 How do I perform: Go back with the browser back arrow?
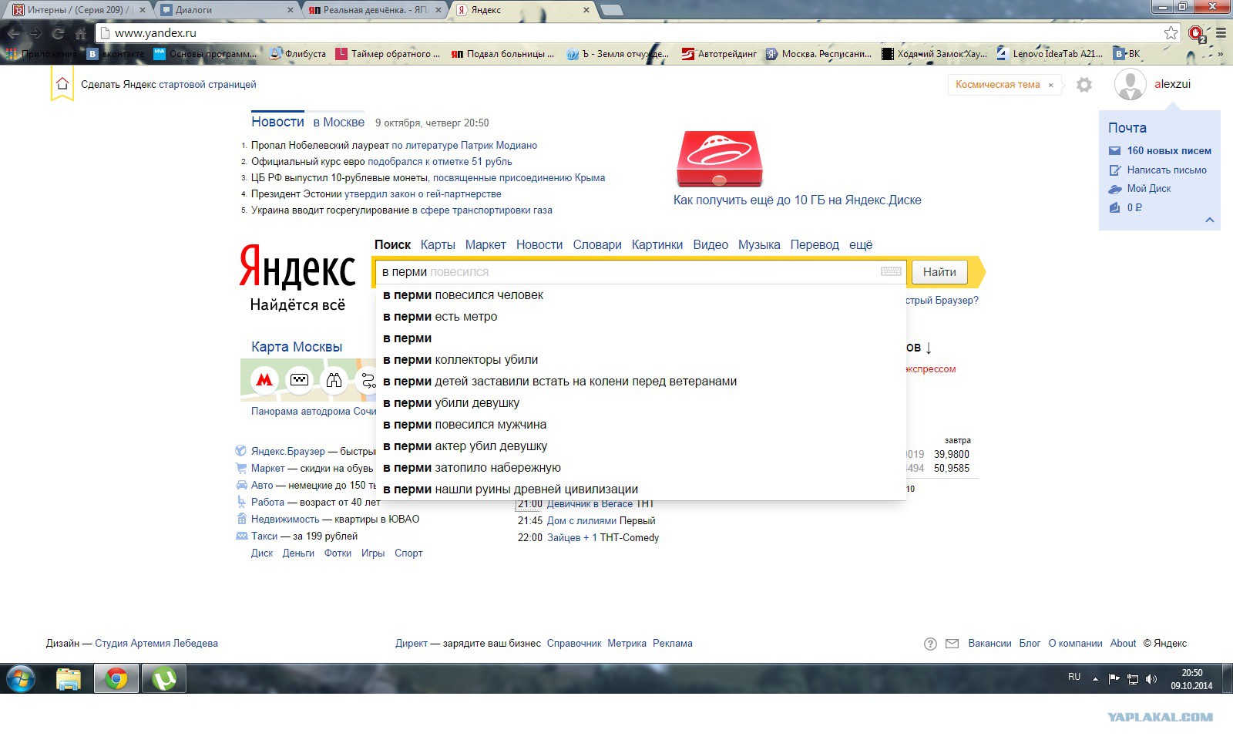[14, 33]
